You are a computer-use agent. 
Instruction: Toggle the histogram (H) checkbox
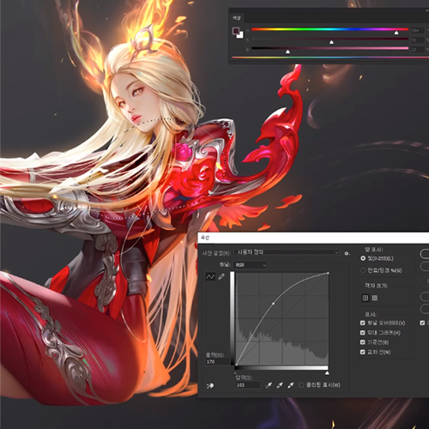[x=363, y=333]
